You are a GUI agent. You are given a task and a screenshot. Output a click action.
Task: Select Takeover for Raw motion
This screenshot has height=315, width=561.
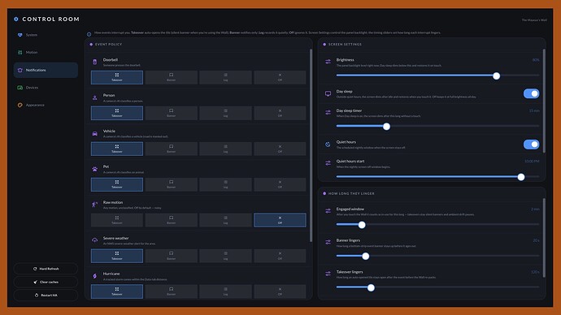coord(117,220)
